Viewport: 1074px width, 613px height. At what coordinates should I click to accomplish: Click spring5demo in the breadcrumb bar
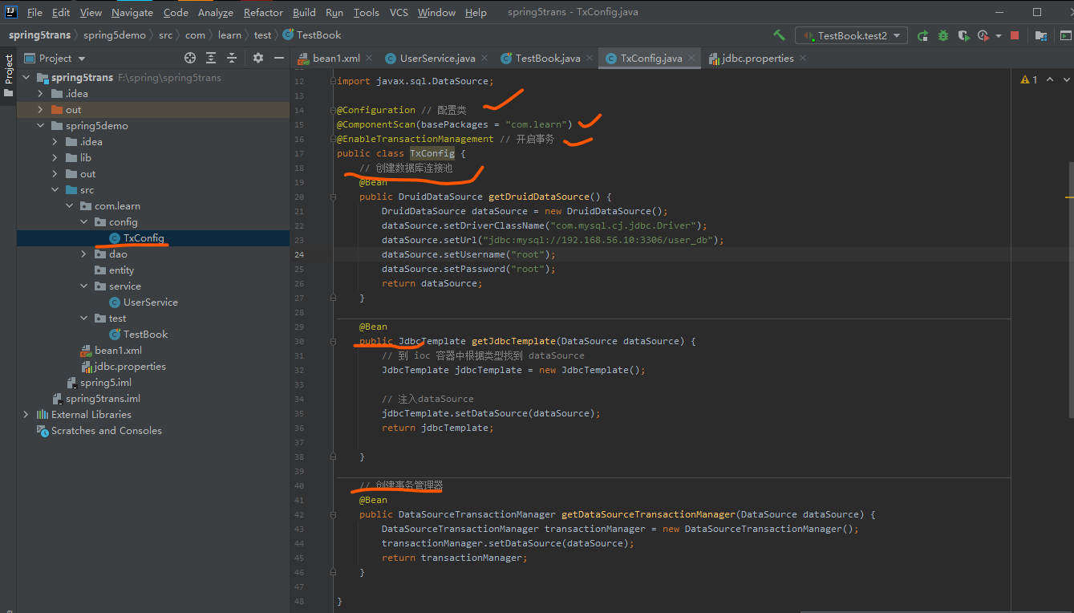(x=115, y=35)
